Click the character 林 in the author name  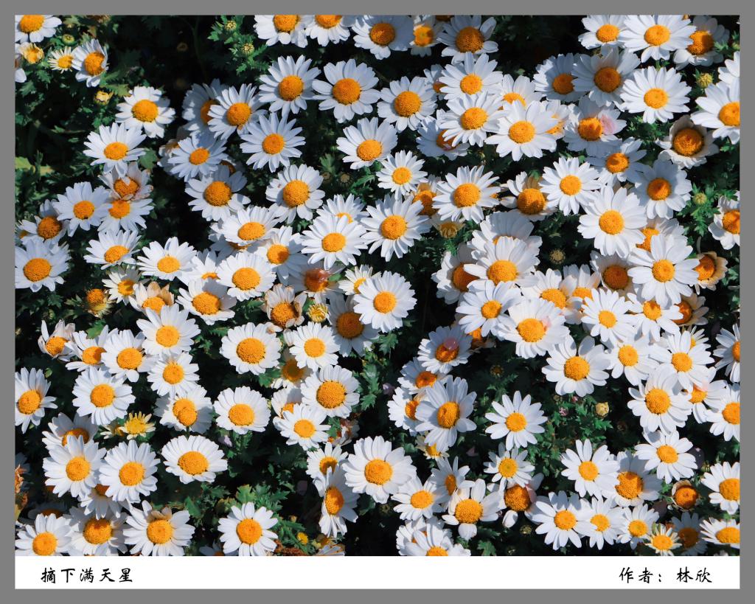pos(685,576)
